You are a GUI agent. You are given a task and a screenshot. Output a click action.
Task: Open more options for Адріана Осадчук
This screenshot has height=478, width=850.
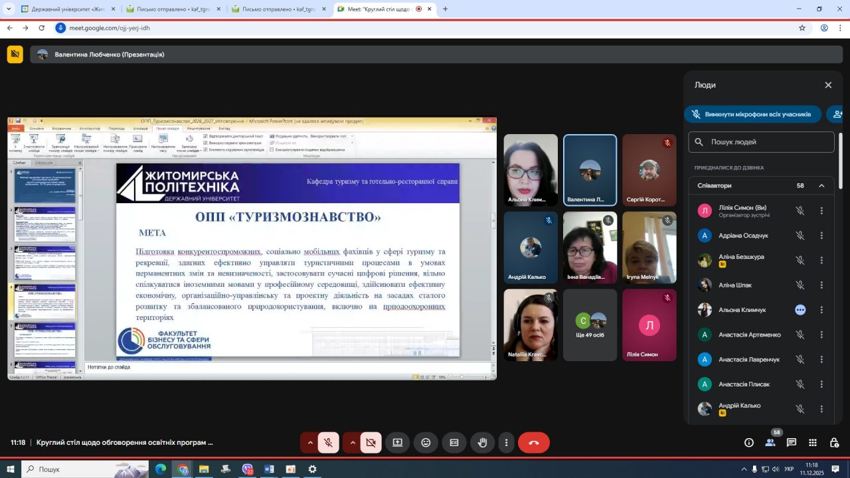[821, 236]
